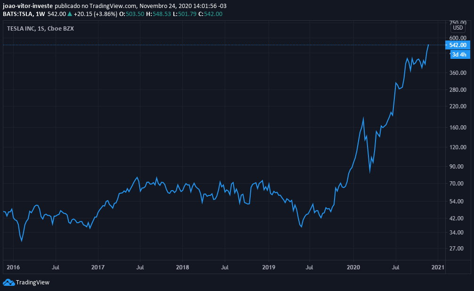Click the 70.00 price axis label
The width and height of the screenshot is (474, 291).
pos(457,184)
